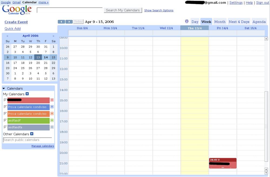The image size is (270, 177).
Task: Click the print calendar icon
Action: (187, 22)
